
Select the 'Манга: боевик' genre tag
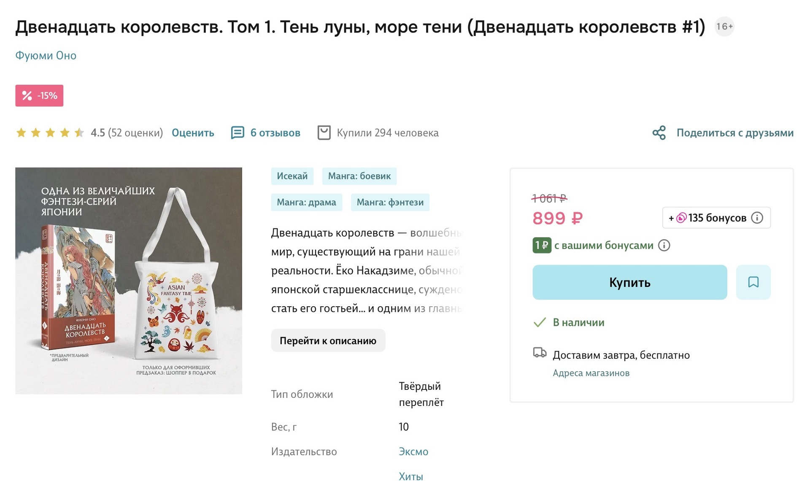point(359,176)
